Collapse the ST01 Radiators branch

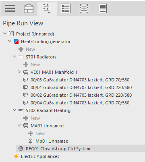pyautogui.click(x=14, y=56)
